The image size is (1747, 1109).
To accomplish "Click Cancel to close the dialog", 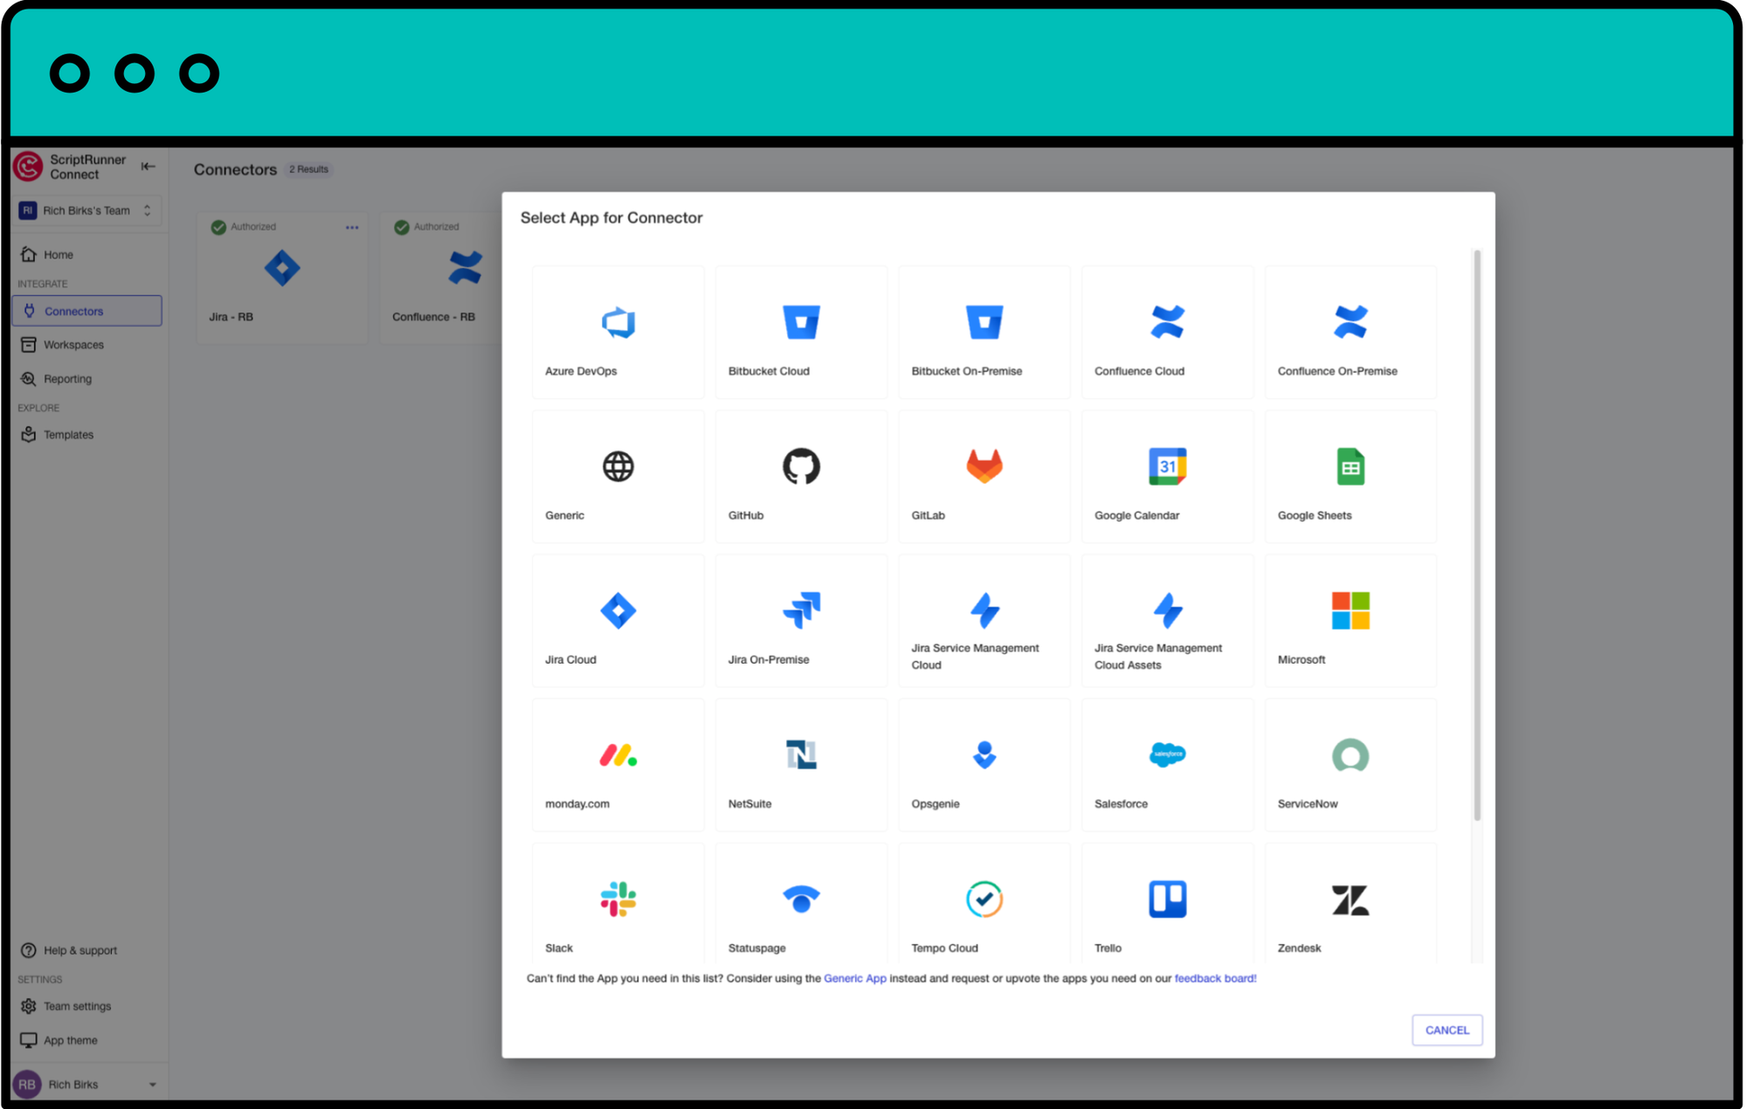I will coord(1446,1030).
